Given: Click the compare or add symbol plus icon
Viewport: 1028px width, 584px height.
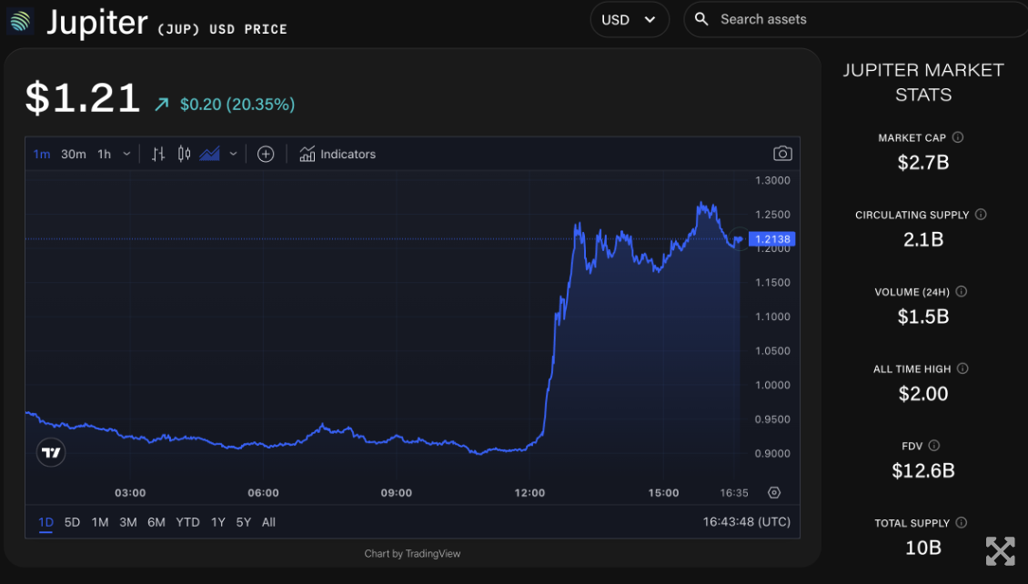Looking at the screenshot, I should [x=266, y=154].
